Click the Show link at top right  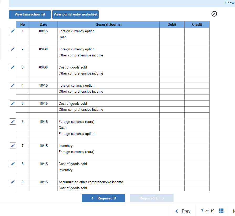click(229, 3)
